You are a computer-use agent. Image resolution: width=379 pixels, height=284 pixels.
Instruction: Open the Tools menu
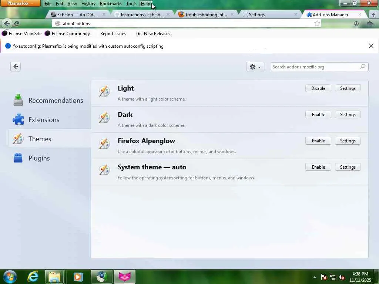pos(131,4)
